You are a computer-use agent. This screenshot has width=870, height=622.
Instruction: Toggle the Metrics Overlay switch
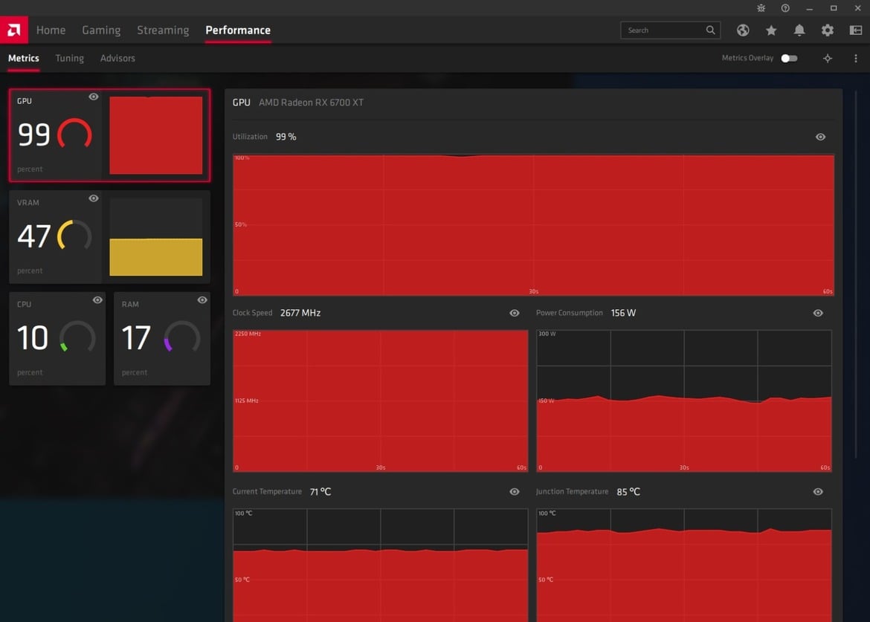tap(789, 58)
